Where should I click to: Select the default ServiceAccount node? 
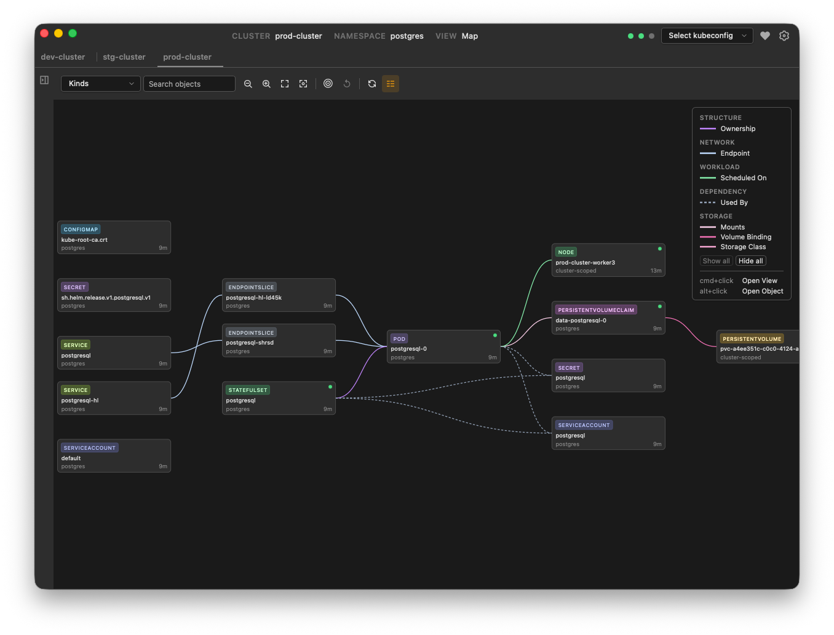click(x=114, y=456)
